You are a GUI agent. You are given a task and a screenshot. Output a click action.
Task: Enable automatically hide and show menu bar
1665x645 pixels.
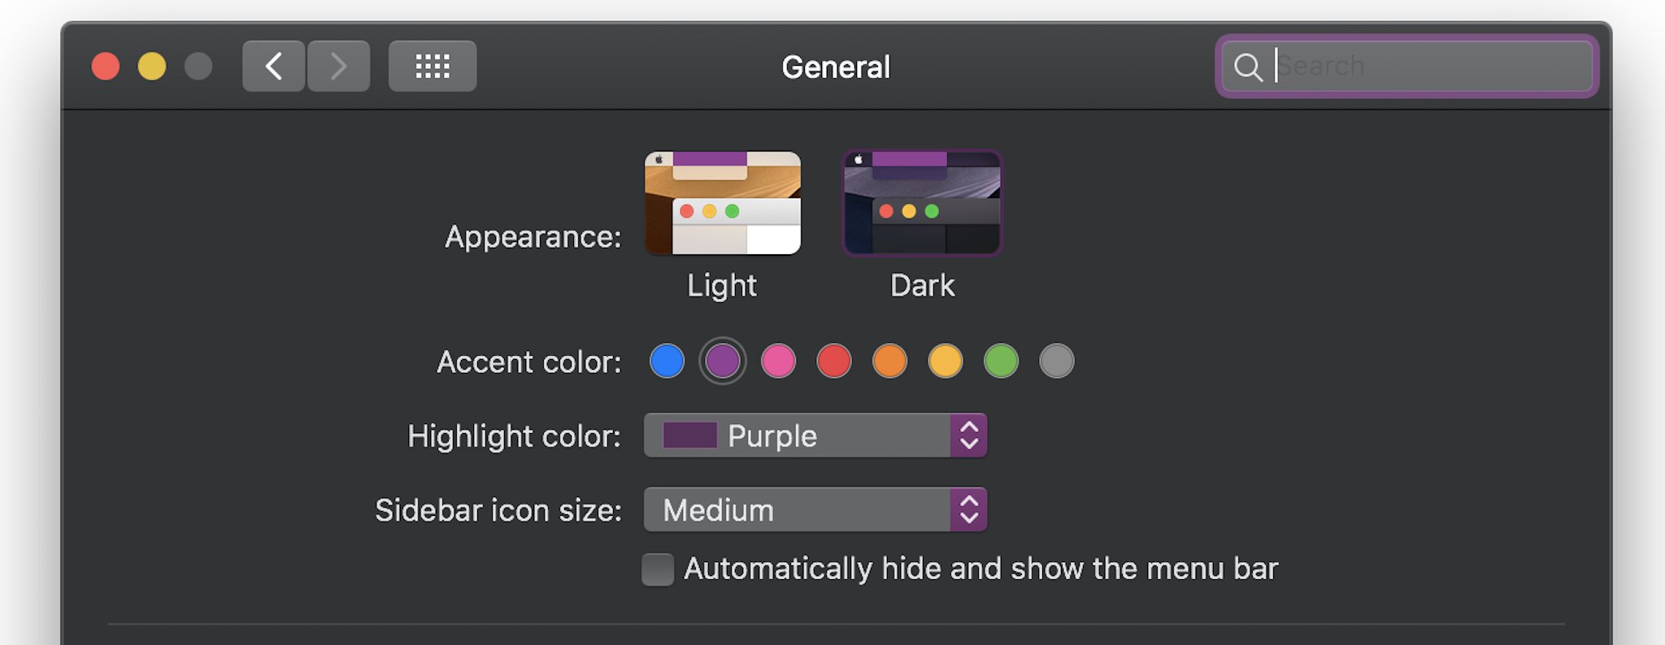[x=658, y=569]
